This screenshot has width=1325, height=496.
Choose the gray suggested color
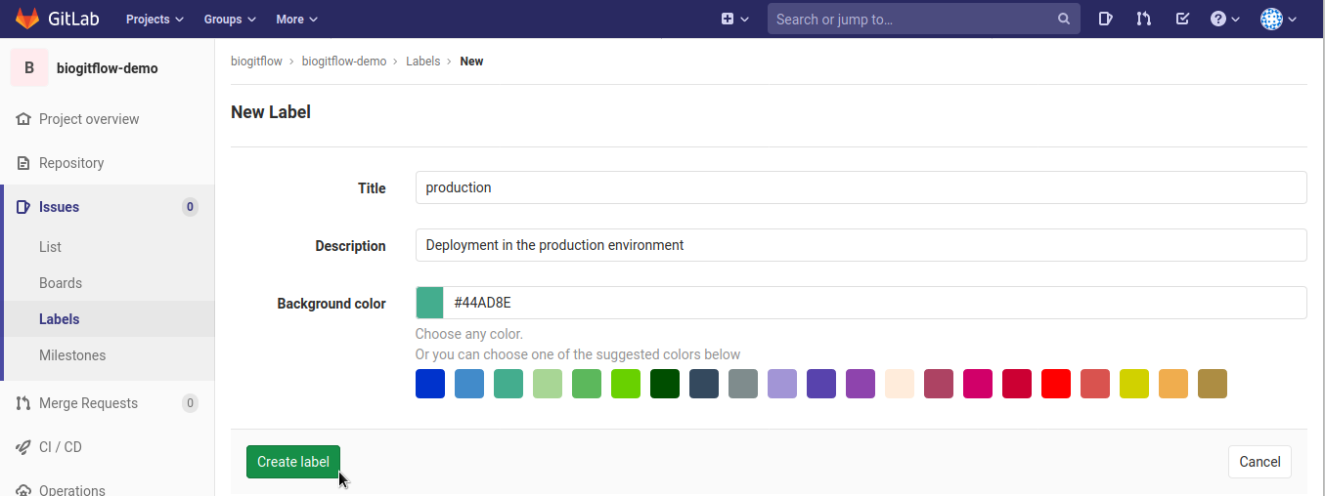[743, 384]
